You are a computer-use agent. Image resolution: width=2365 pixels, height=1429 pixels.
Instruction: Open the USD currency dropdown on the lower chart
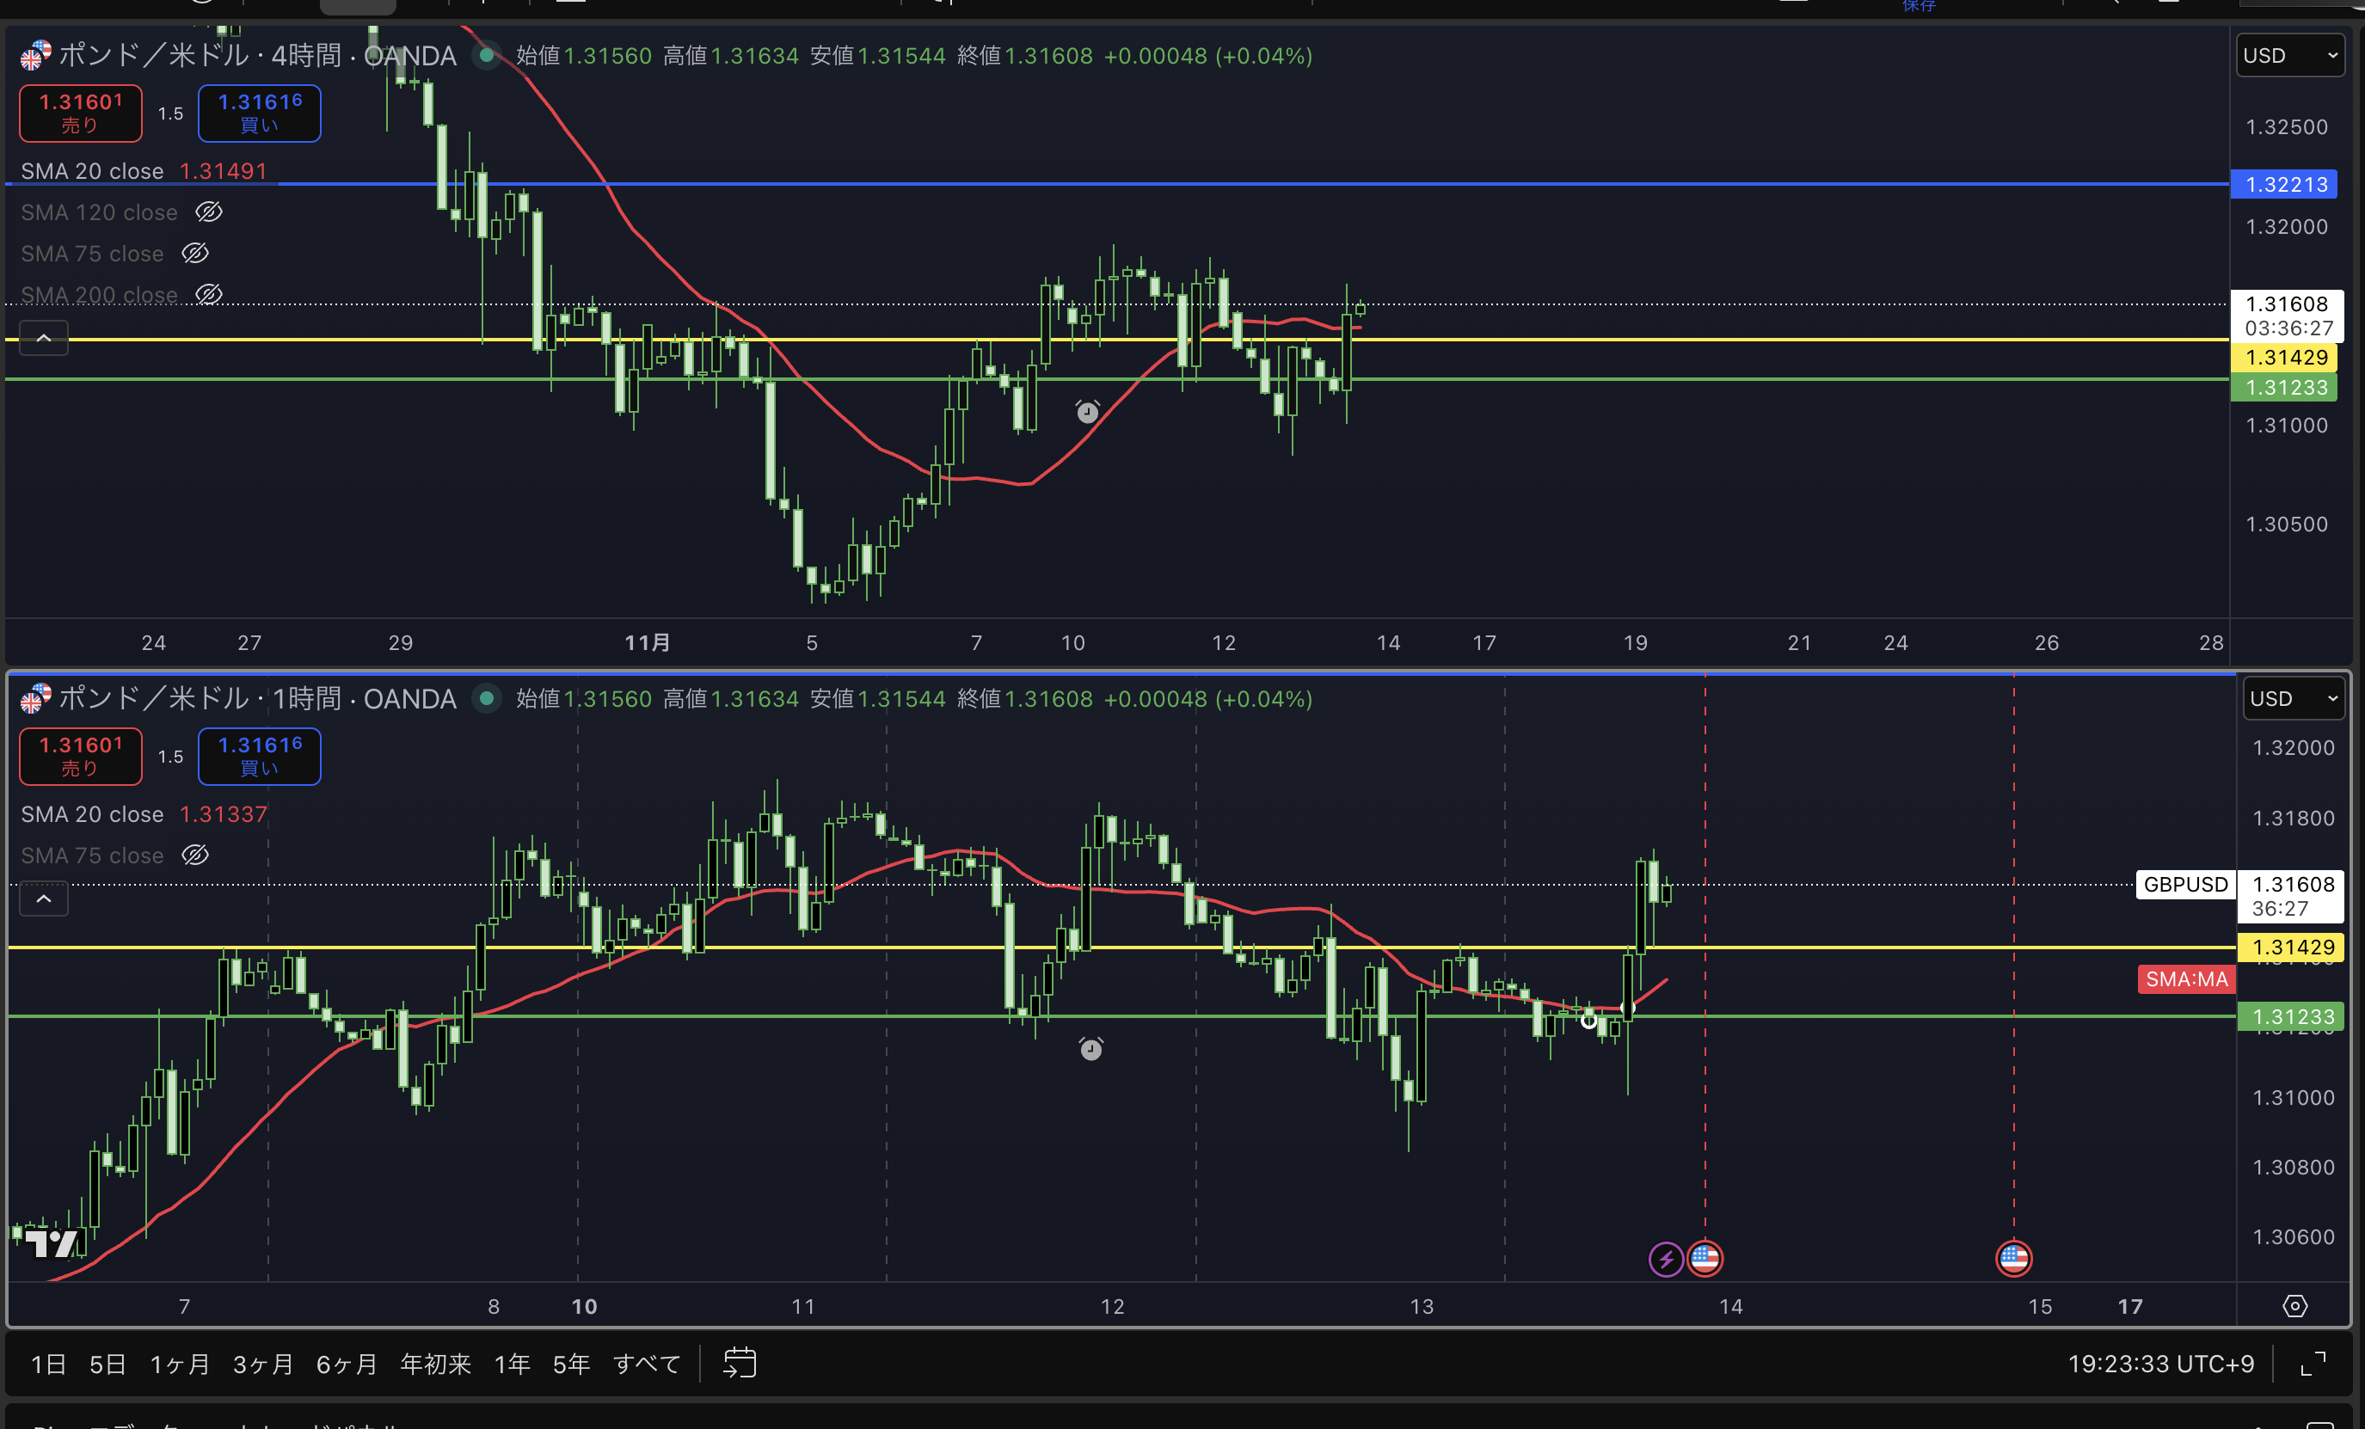[x=2292, y=699]
